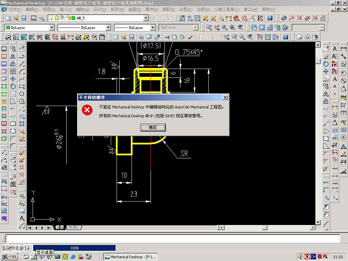Select the Polygon pentagon tool icon

click(22, 94)
